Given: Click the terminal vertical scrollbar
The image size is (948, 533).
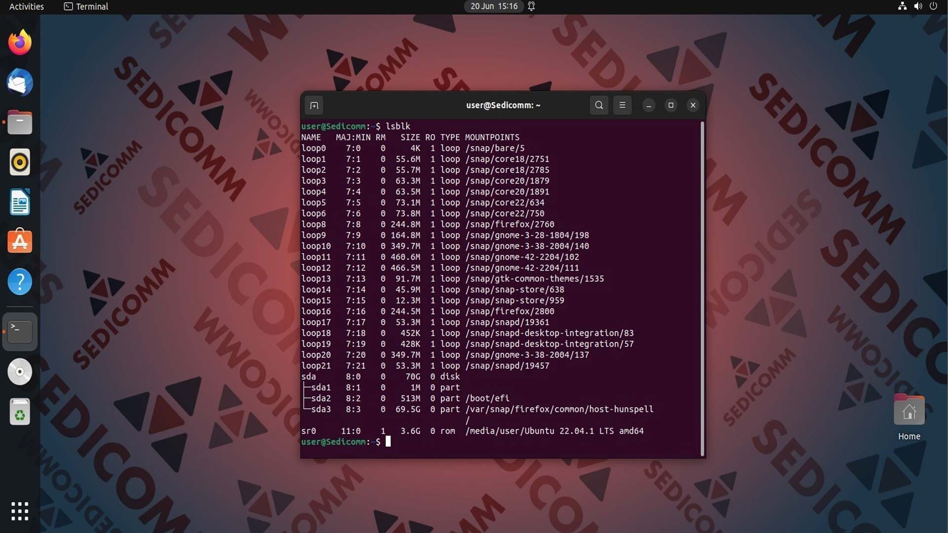Looking at the screenshot, I should point(702,289).
